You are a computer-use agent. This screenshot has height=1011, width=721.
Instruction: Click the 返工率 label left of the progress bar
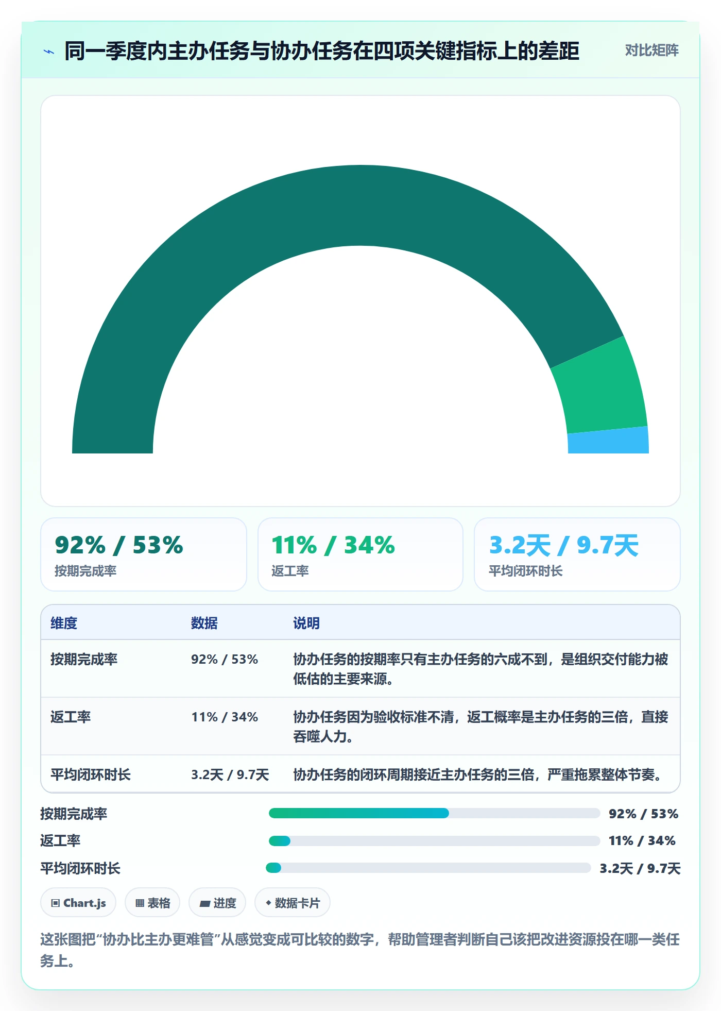point(60,840)
